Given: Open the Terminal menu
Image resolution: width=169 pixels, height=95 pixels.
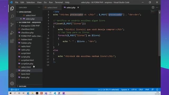Looking at the screenshot, I should tap(59, 2).
